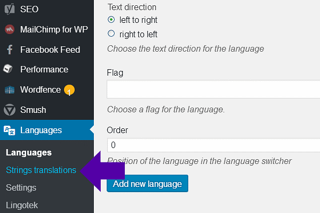Image resolution: width=320 pixels, height=213 pixels.
Task: Select left to right text direction
Action: 111,20
